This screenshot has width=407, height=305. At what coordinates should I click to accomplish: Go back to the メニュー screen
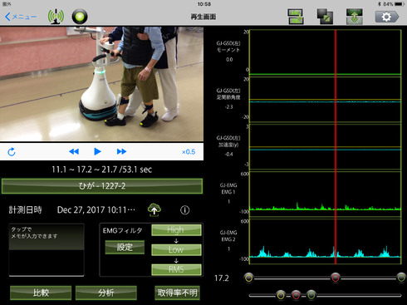click(21, 17)
